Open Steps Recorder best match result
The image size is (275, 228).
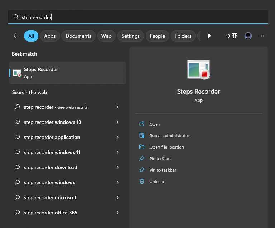point(67,73)
